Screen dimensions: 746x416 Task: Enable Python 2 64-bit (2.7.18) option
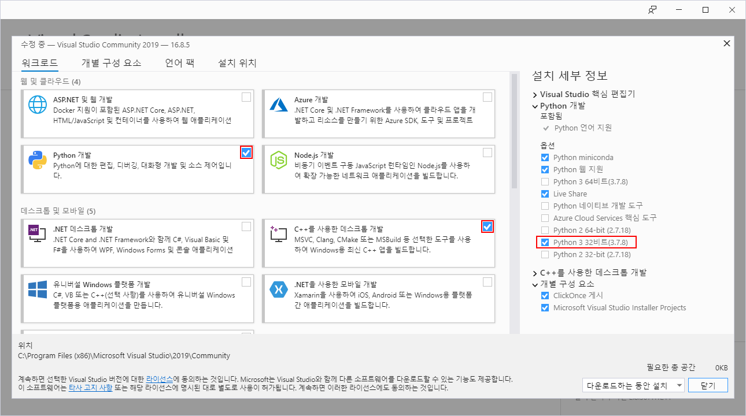point(545,230)
